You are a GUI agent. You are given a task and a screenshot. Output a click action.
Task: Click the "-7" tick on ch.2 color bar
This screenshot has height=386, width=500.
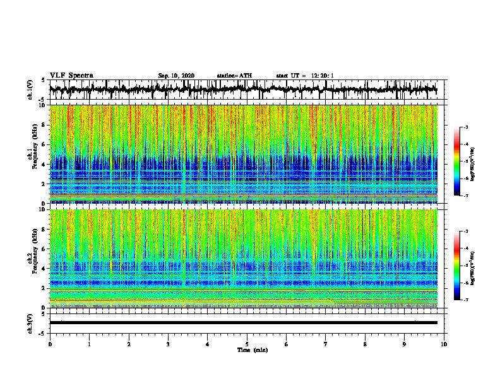[x=465, y=300]
